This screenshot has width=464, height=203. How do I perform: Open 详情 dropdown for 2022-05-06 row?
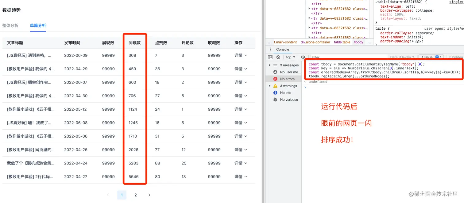point(241,136)
